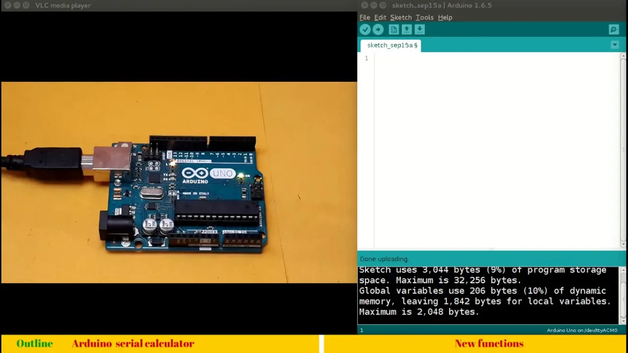
Task: Open the File menu in Arduino
Action: pyautogui.click(x=365, y=17)
